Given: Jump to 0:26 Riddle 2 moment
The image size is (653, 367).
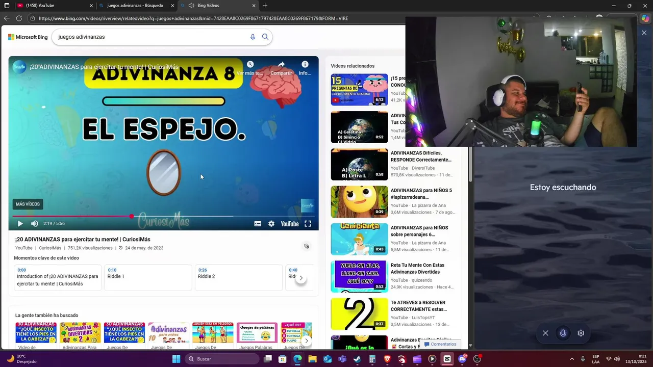Looking at the screenshot, I should pos(238,277).
